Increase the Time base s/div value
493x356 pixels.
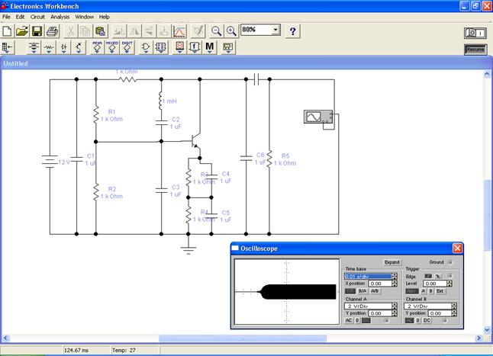395,274
